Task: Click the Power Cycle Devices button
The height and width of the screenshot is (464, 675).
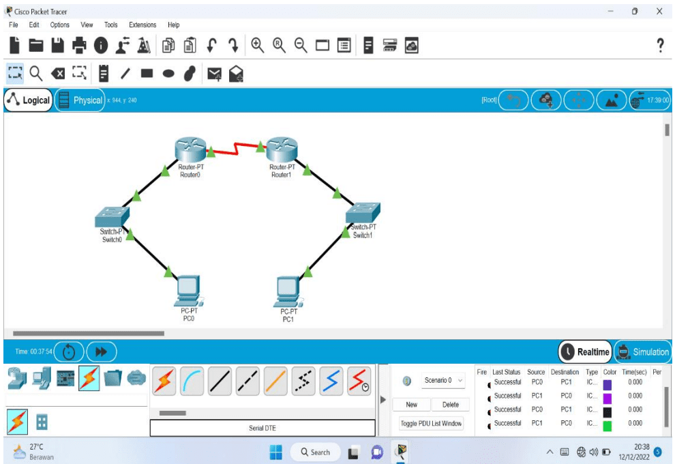Action: 69,352
